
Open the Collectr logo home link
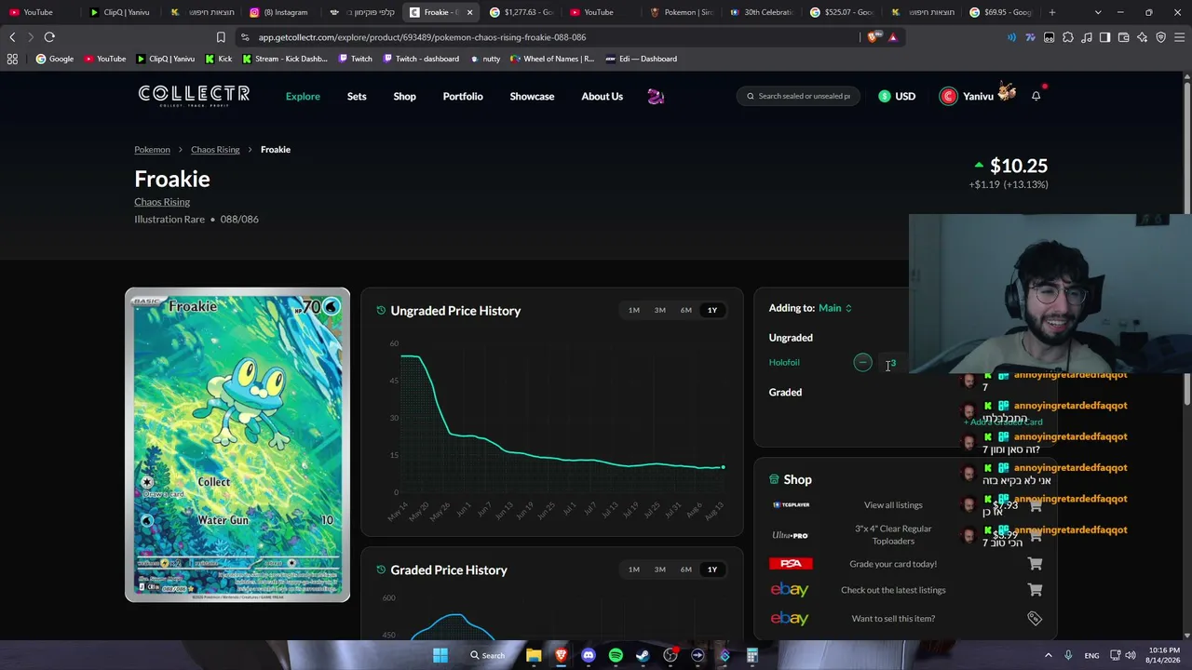coord(194,96)
